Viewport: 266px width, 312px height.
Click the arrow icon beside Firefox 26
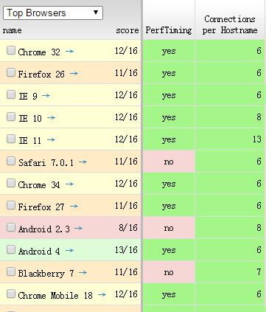click(x=74, y=73)
